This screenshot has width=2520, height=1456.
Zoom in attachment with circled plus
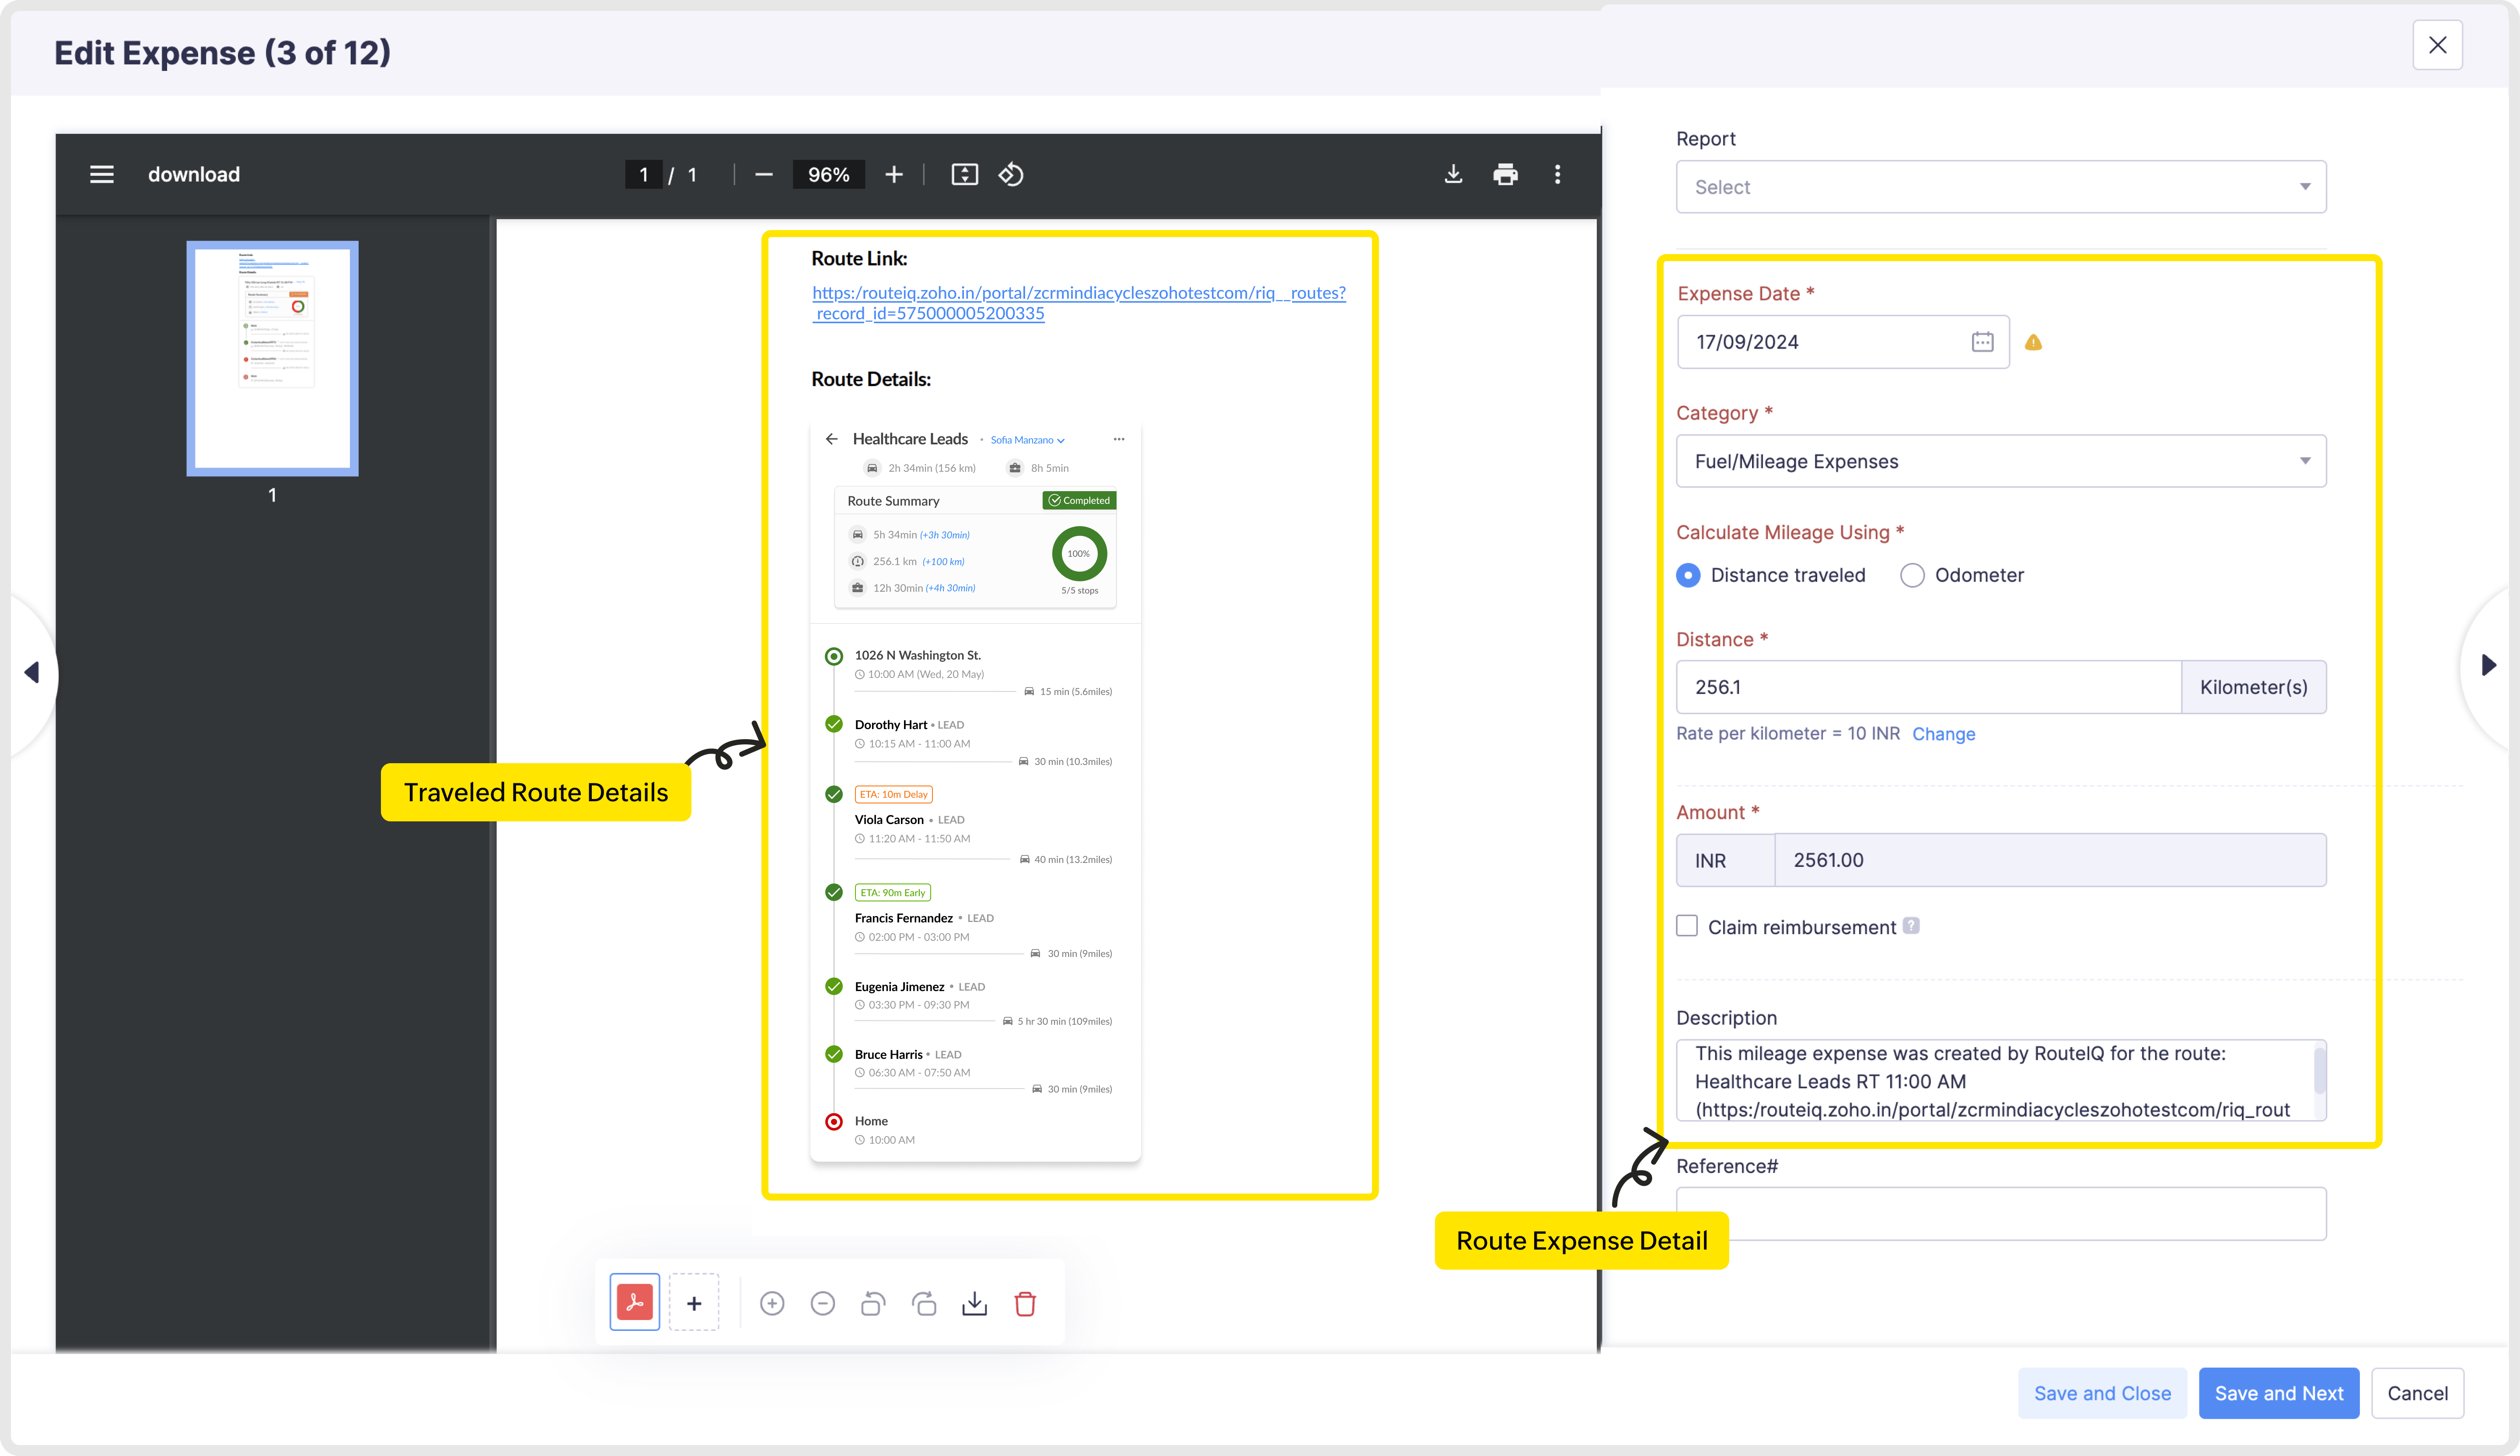click(x=772, y=1303)
